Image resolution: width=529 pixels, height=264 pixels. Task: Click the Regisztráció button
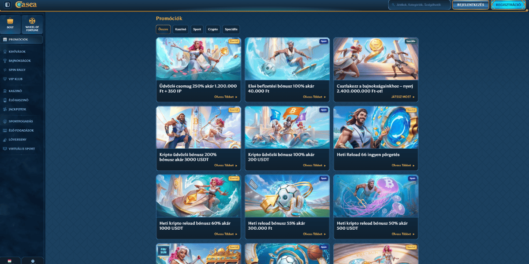pos(508,5)
